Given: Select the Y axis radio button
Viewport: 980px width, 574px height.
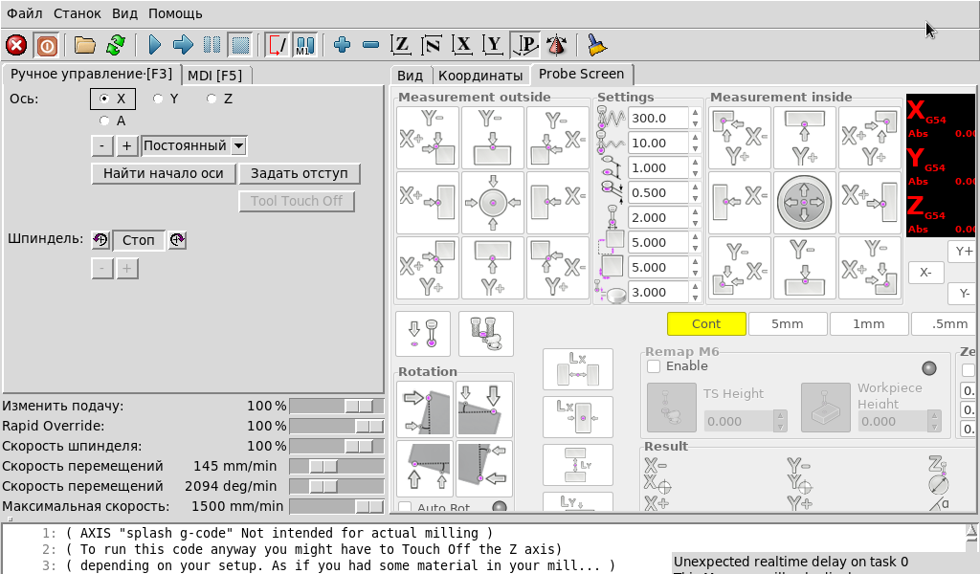Looking at the screenshot, I should [x=158, y=99].
